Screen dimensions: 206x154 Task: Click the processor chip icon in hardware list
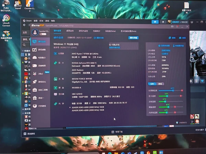pos(55,54)
